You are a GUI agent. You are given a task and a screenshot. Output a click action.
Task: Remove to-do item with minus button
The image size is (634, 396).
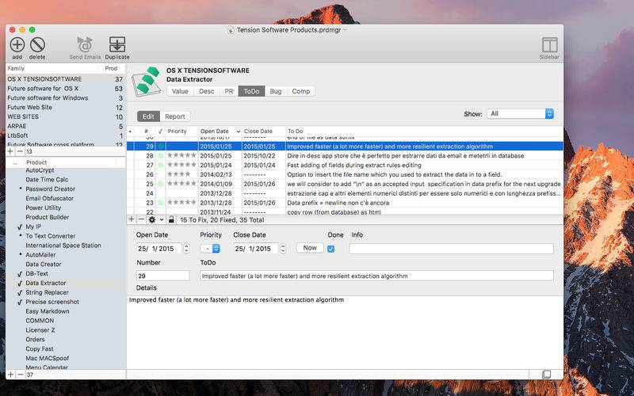click(x=141, y=219)
